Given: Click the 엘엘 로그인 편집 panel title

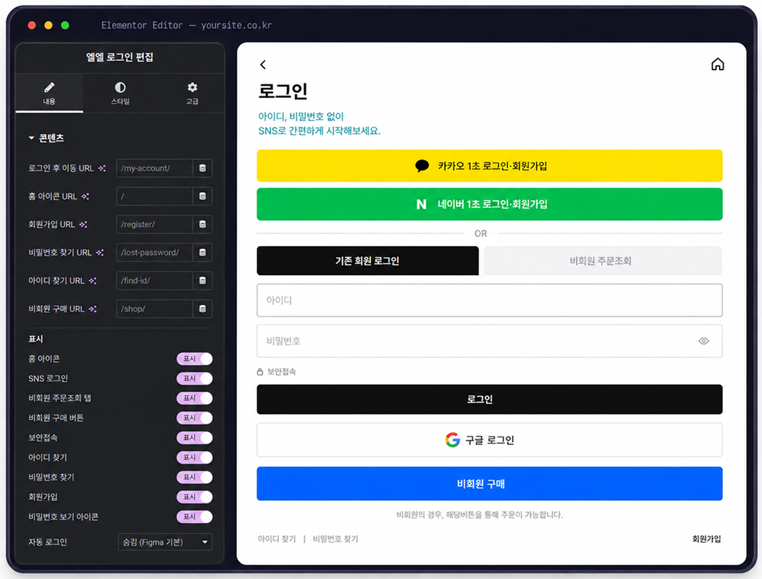Looking at the screenshot, I should (119, 57).
